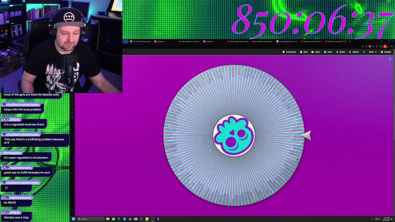Spin the wheel by clicking its center logo
The width and height of the screenshot is (395, 222).
(x=234, y=135)
